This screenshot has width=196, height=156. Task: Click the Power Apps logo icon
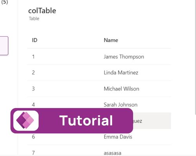tap(26, 121)
